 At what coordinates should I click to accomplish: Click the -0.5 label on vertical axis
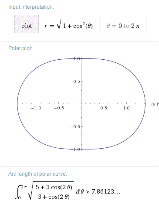point(75,127)
